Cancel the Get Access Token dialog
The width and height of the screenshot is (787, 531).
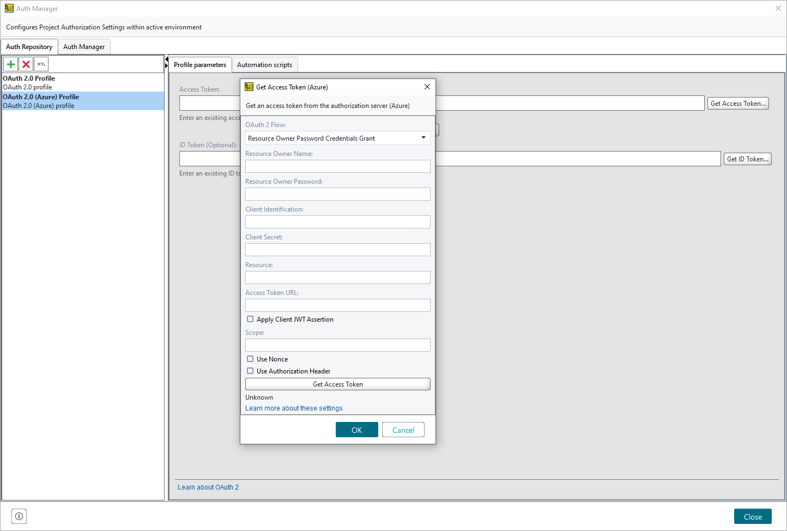click(x=403, y=430)
